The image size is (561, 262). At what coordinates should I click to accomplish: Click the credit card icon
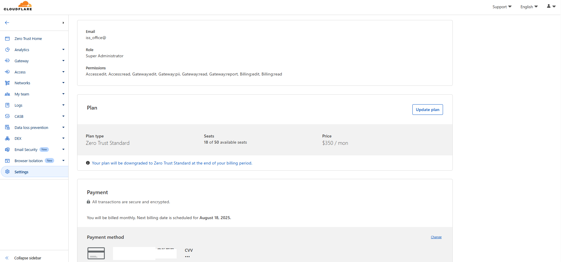pyautogui.click(x=96, y=253)
